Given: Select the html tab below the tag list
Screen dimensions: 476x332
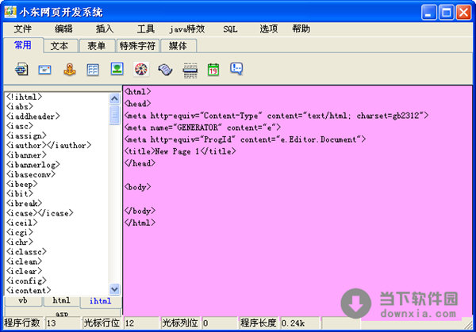Looking at the screenshot, I should tap(61, 301).
